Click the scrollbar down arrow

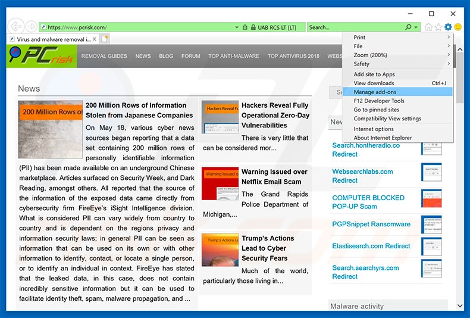(460, 305)
